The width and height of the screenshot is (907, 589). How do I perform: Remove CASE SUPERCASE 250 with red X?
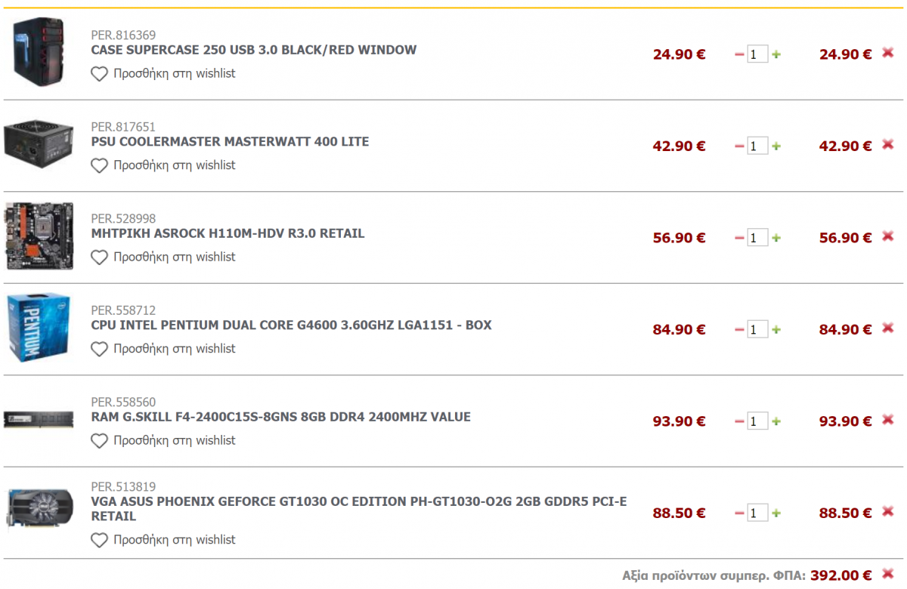pyautogui.click(x=888, y=53)
